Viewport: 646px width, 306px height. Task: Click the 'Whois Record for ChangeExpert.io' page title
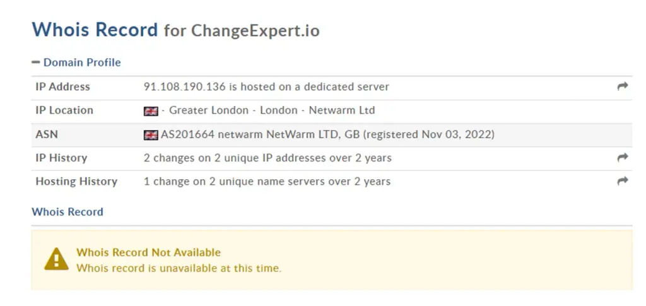[176, 30]
